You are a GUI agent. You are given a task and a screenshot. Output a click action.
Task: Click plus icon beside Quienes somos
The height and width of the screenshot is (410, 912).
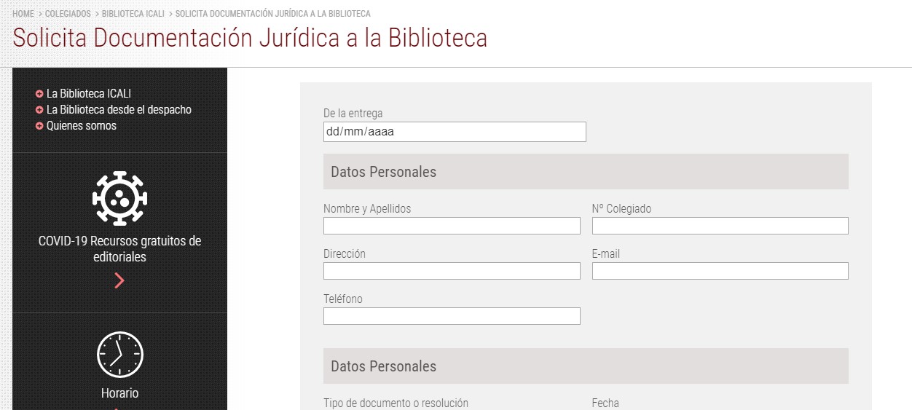pyautogui.click(x=39, y=126)
